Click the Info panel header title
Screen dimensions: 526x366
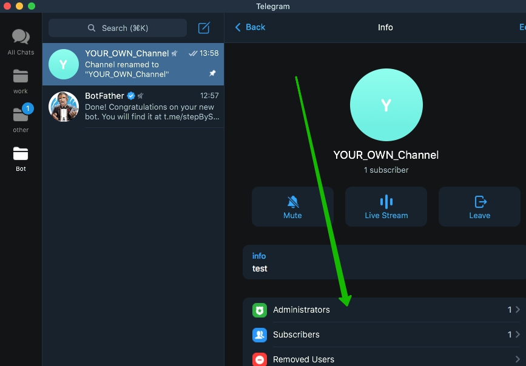(385, 27)
